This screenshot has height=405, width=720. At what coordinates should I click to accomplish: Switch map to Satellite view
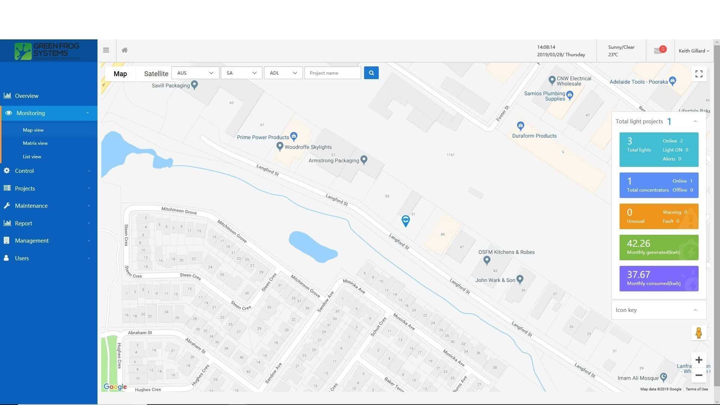pos(156,74)
